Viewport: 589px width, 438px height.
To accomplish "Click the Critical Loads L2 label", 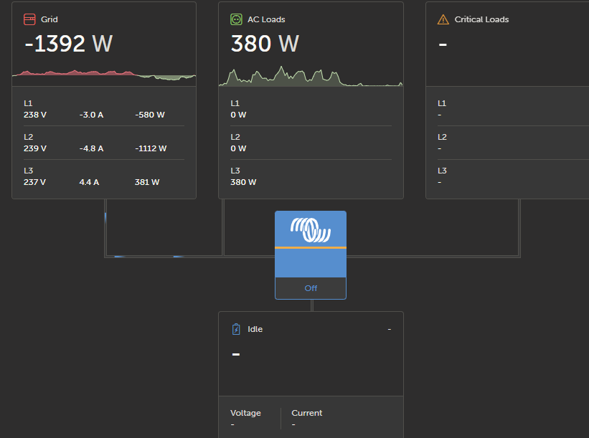I will pos(442,137).
